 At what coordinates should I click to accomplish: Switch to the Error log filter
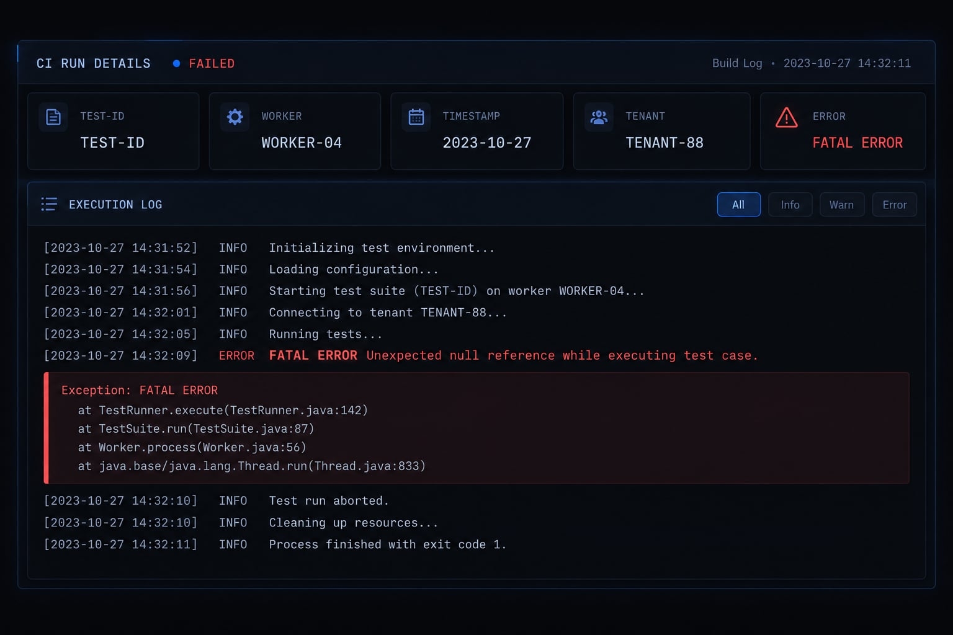[894, 205]
